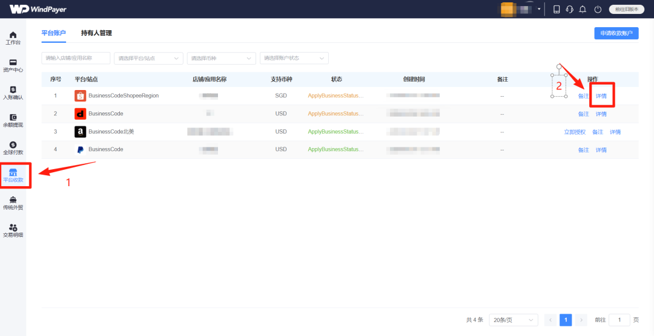This screenshot has width=654, height=336.
Task: Click 备注 for BusinessCode北美 row
Action: coord(598,132)
